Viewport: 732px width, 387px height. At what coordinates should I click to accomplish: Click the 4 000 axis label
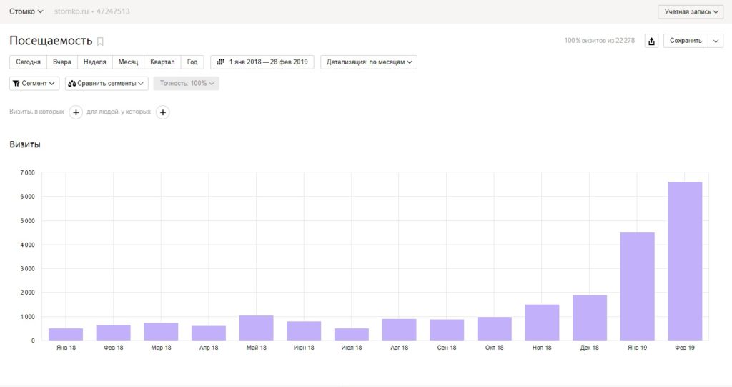click(28, 245)
